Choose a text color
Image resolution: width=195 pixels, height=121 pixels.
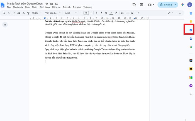pyautogui.click(x=111, y=13)
